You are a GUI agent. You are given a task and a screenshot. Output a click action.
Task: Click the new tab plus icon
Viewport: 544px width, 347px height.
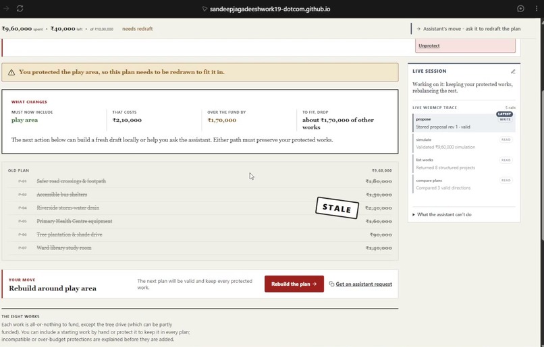point(520,9)
